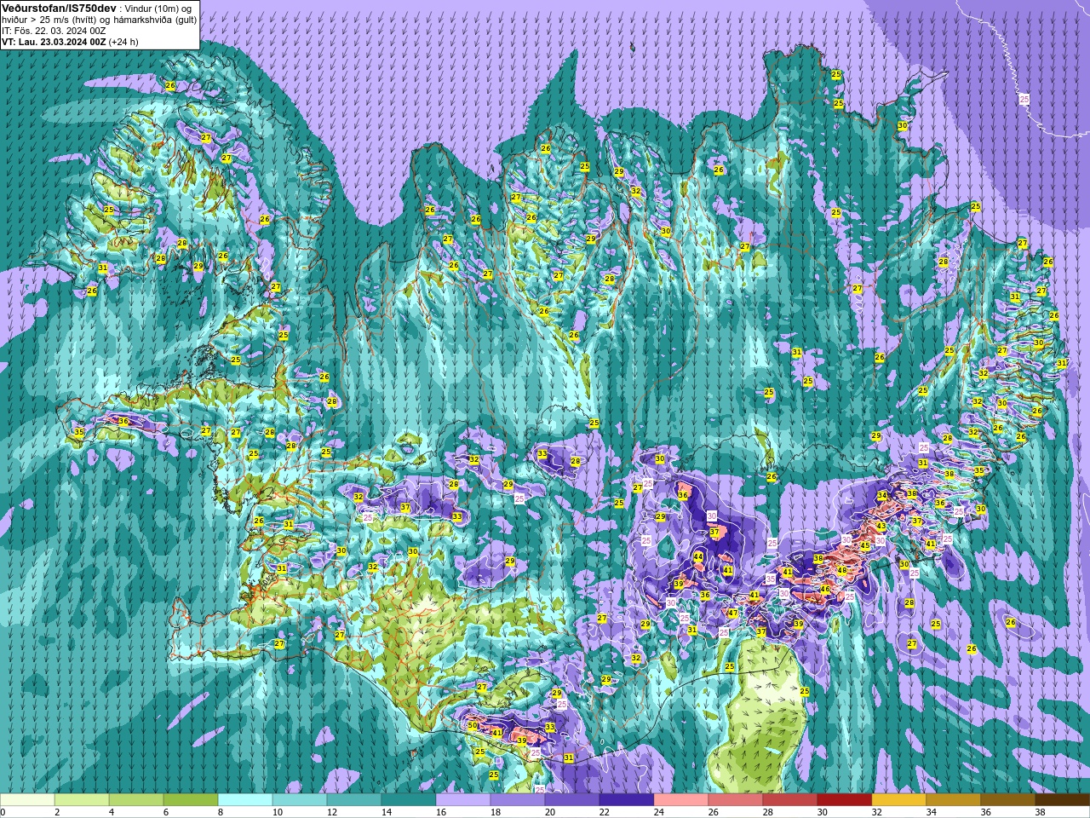Image resolution: width=1090 pixels, height=818 pixels.
Task: Click the teal legend swatch between 14 and 16
Action: pyautogui.click(x=409, y=800)
